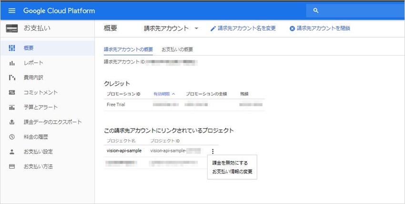405x204 pixels.
Task: Switch to お支払いの概要 tab
Action: [177, 49]
